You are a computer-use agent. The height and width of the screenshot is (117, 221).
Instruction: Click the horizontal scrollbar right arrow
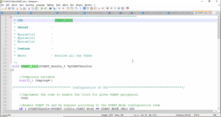pos(216,111)
